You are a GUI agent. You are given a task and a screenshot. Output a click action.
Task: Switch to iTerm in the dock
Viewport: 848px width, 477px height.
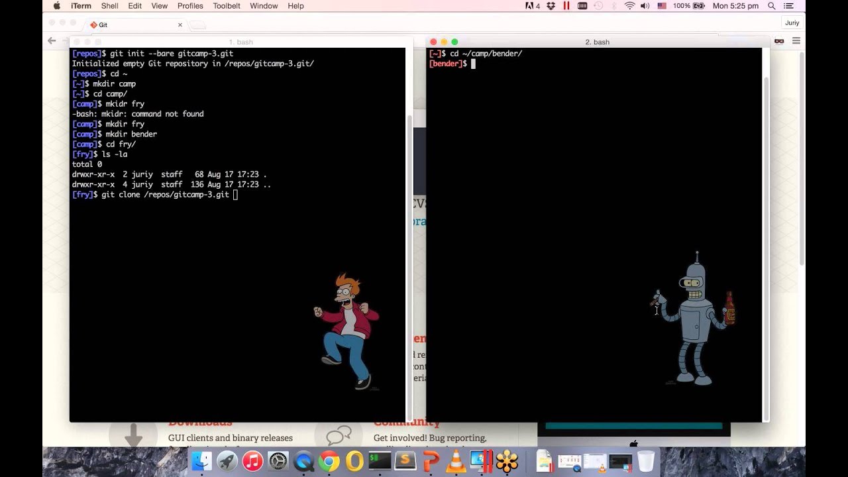pos(380,460)
